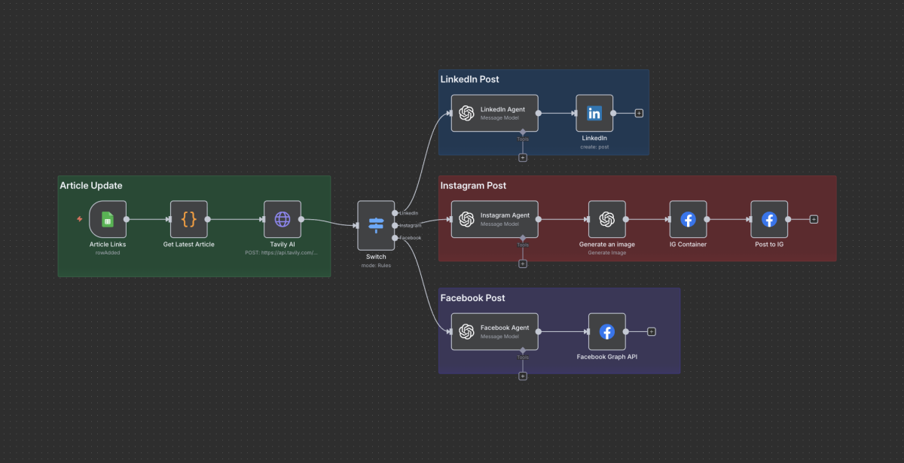The width and height of the screenshot is (904, 463).
Task: Add tool to LinkedIn Agent
Action: [523, 157]
